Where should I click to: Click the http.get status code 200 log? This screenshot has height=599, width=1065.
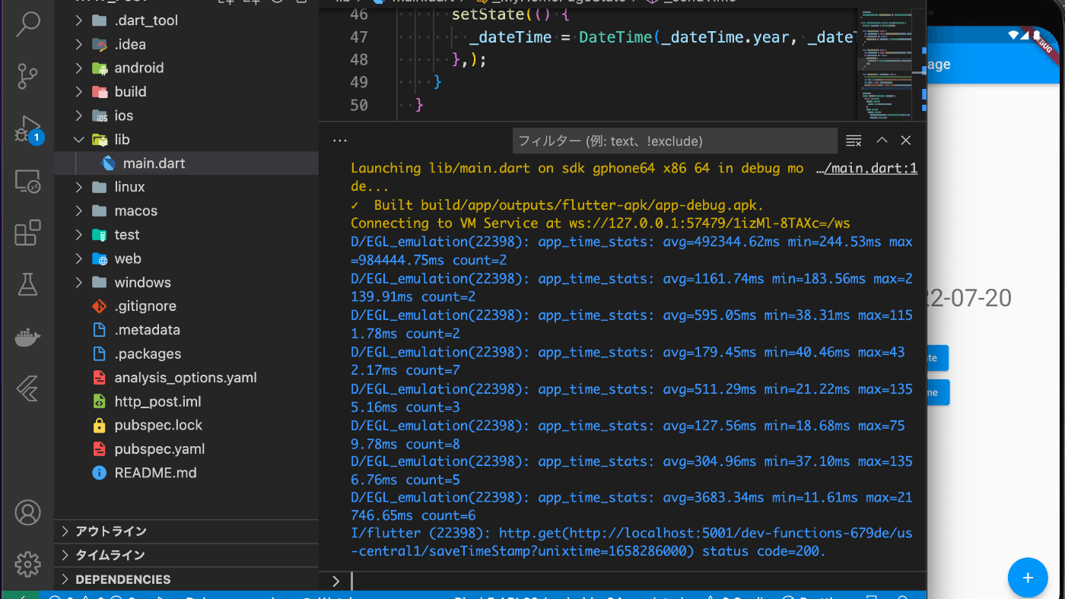631,543
